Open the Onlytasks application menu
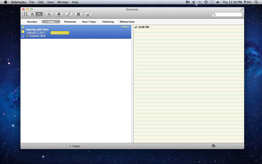 tap(18, 2)
